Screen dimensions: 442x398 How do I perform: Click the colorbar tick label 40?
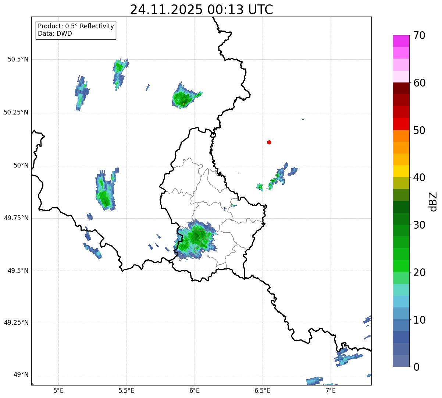coord(419,177)
